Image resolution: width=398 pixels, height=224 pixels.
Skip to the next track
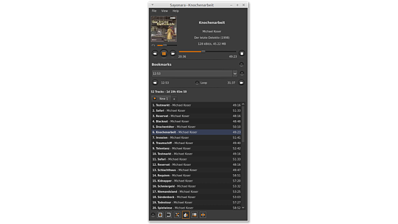tap(173, 53)
